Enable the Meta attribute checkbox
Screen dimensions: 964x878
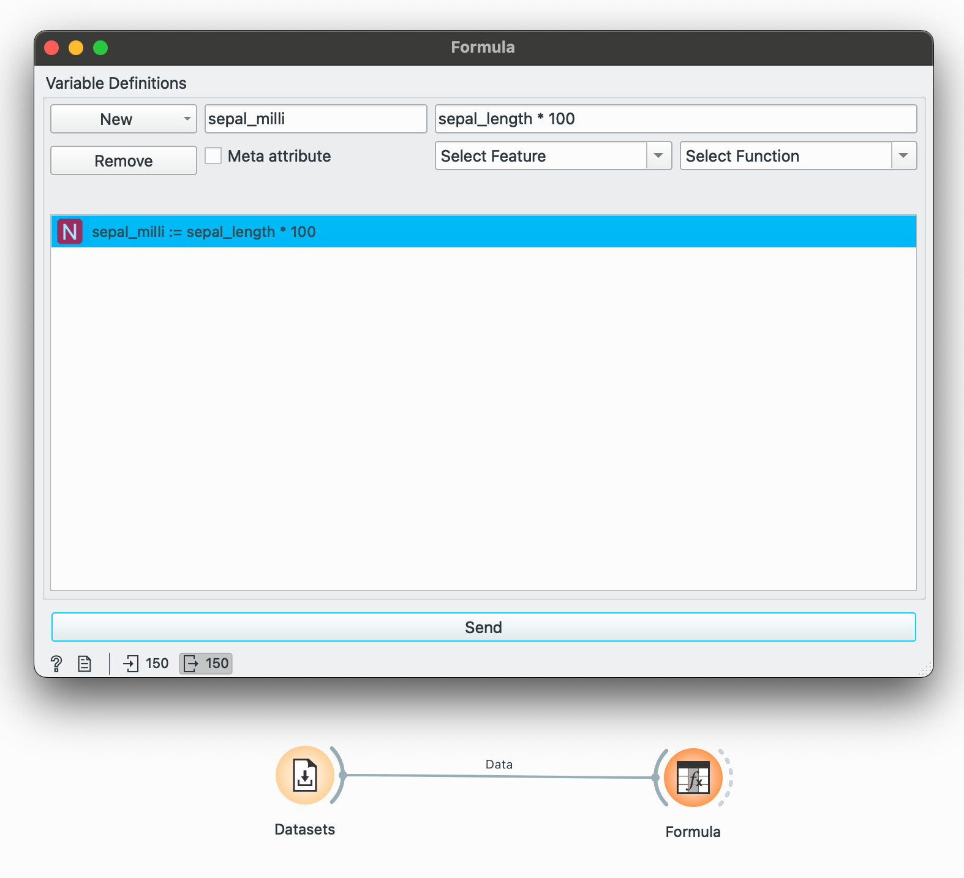pyautogui.click(x=213, y=156)
